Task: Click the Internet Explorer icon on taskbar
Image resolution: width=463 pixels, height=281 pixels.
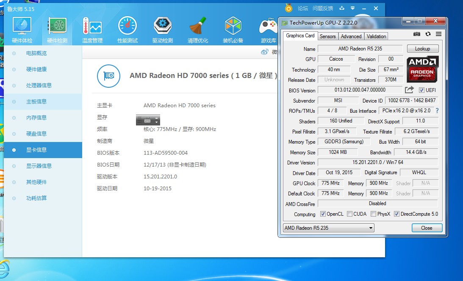Action: tap(5, 270)
